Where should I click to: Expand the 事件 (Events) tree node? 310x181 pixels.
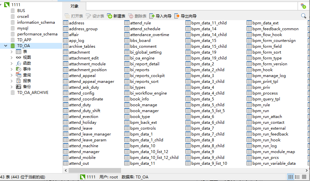pyautogui.click(x=11, y=69)
